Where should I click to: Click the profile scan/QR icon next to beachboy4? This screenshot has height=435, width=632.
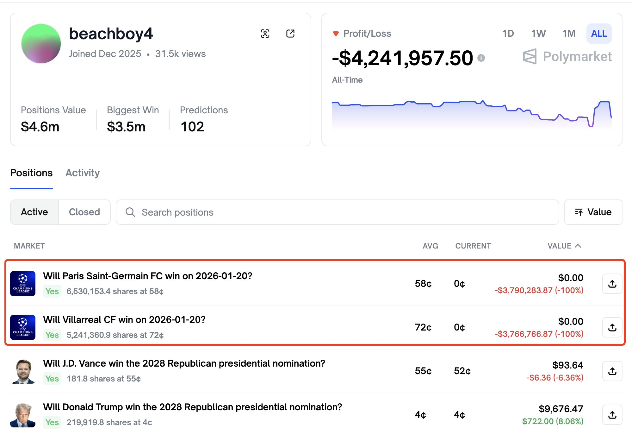click(265, 34)
